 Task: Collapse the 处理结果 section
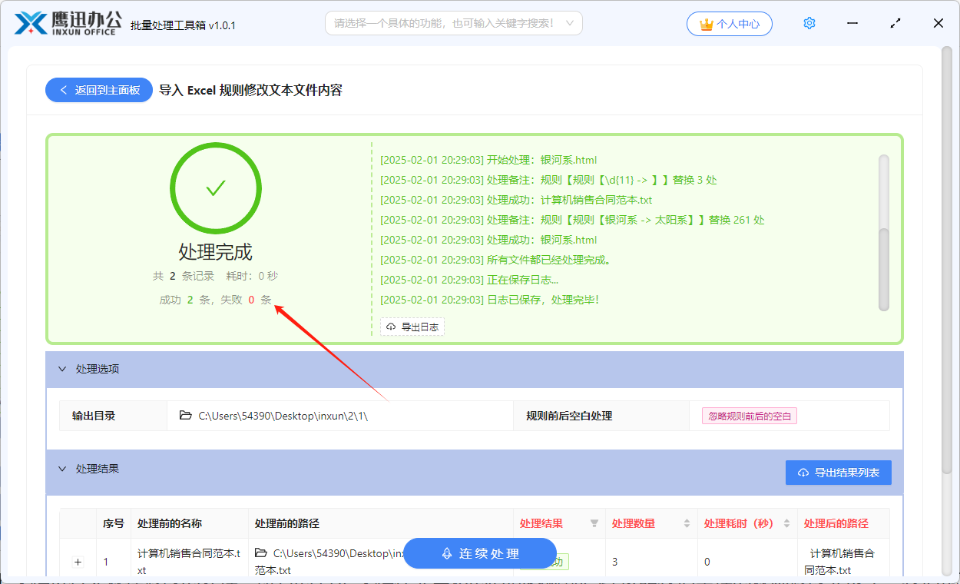62,469
